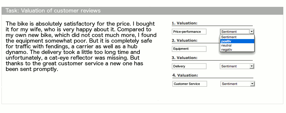Viewport: 286px width, 113px height.
Task: Click the arrow button of the Price-performance sentiment dropdown
Action: pyautogui.click(x=252, y=32)
